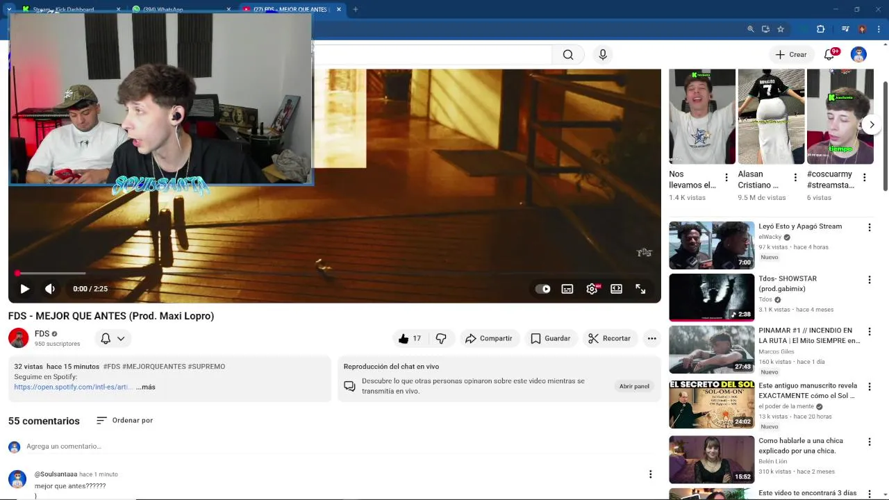
Task: Close the WhatsApp tab
Action: click(x=229, y=9)
